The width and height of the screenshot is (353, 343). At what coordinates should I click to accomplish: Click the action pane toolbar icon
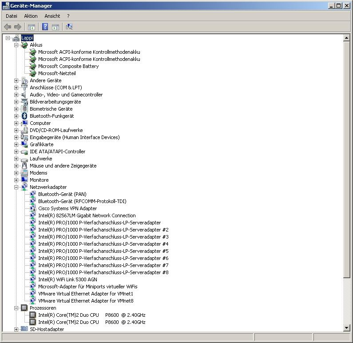pos(56,27)
